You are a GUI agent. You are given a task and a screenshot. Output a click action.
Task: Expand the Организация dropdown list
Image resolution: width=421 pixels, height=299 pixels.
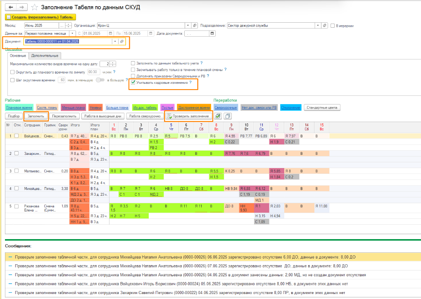point(188,26)
